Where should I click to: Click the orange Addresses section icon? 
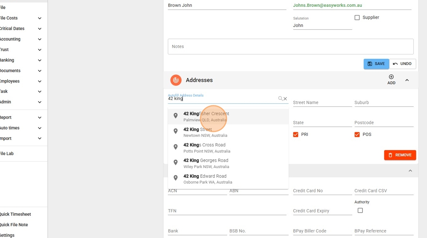pos(176,80)
